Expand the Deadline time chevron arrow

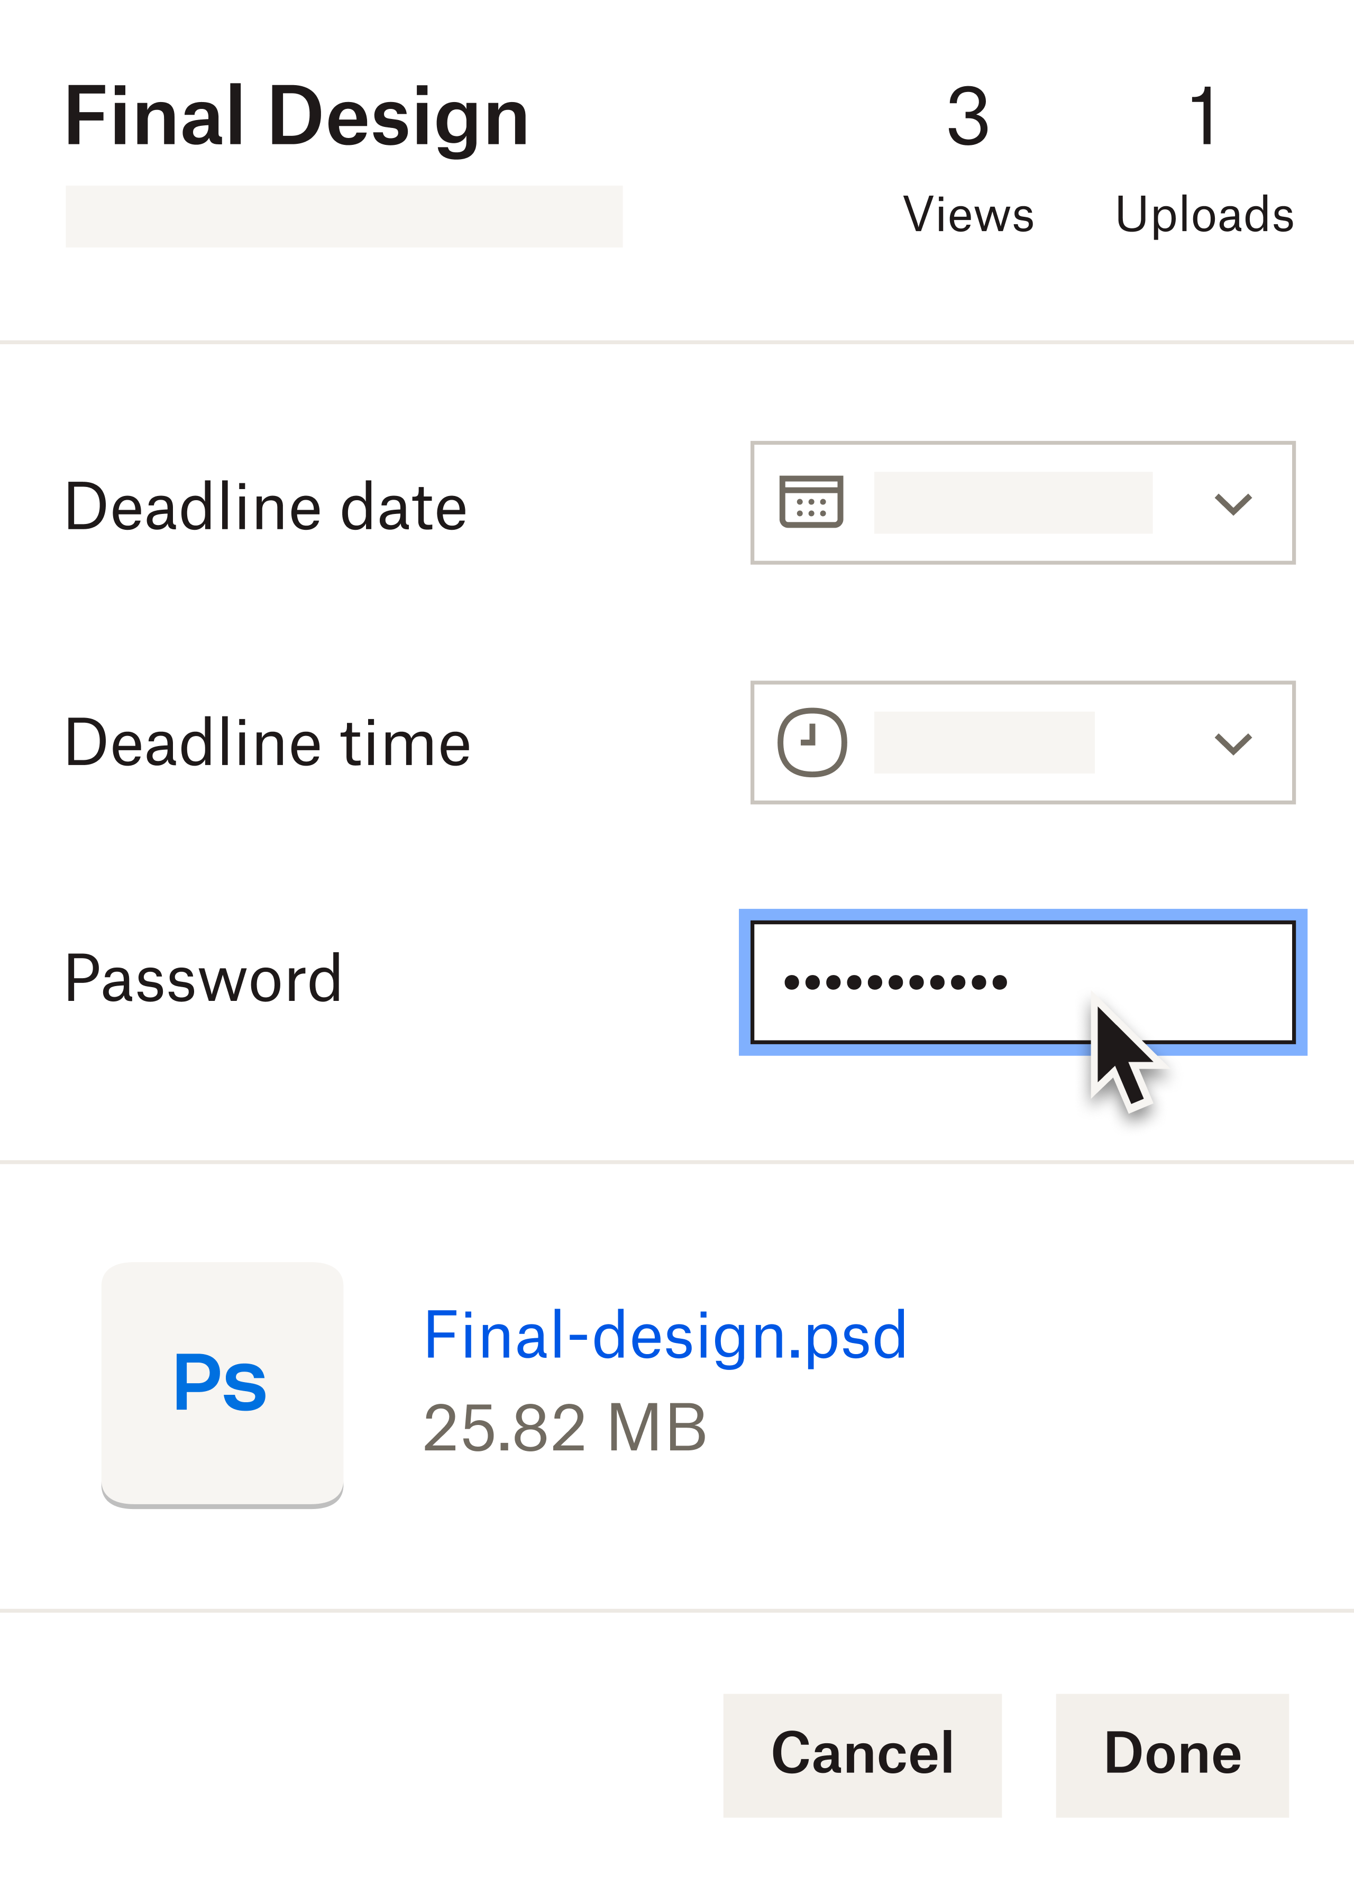[1232, 742]
